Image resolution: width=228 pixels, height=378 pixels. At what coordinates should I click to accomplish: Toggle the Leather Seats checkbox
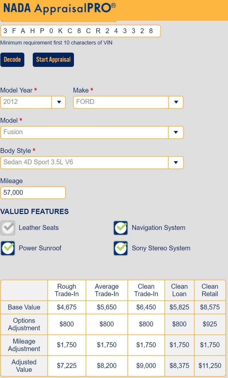tap(8, 228)
